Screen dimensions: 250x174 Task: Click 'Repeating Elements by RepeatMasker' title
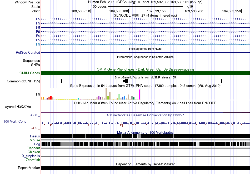pyautogui.click(x=146, y=164)
